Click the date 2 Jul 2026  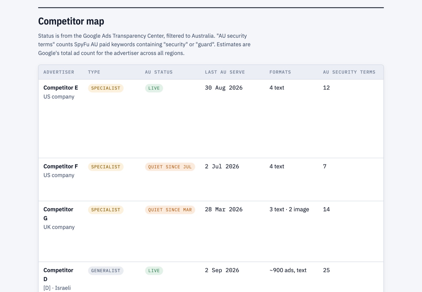click(222, 166)
